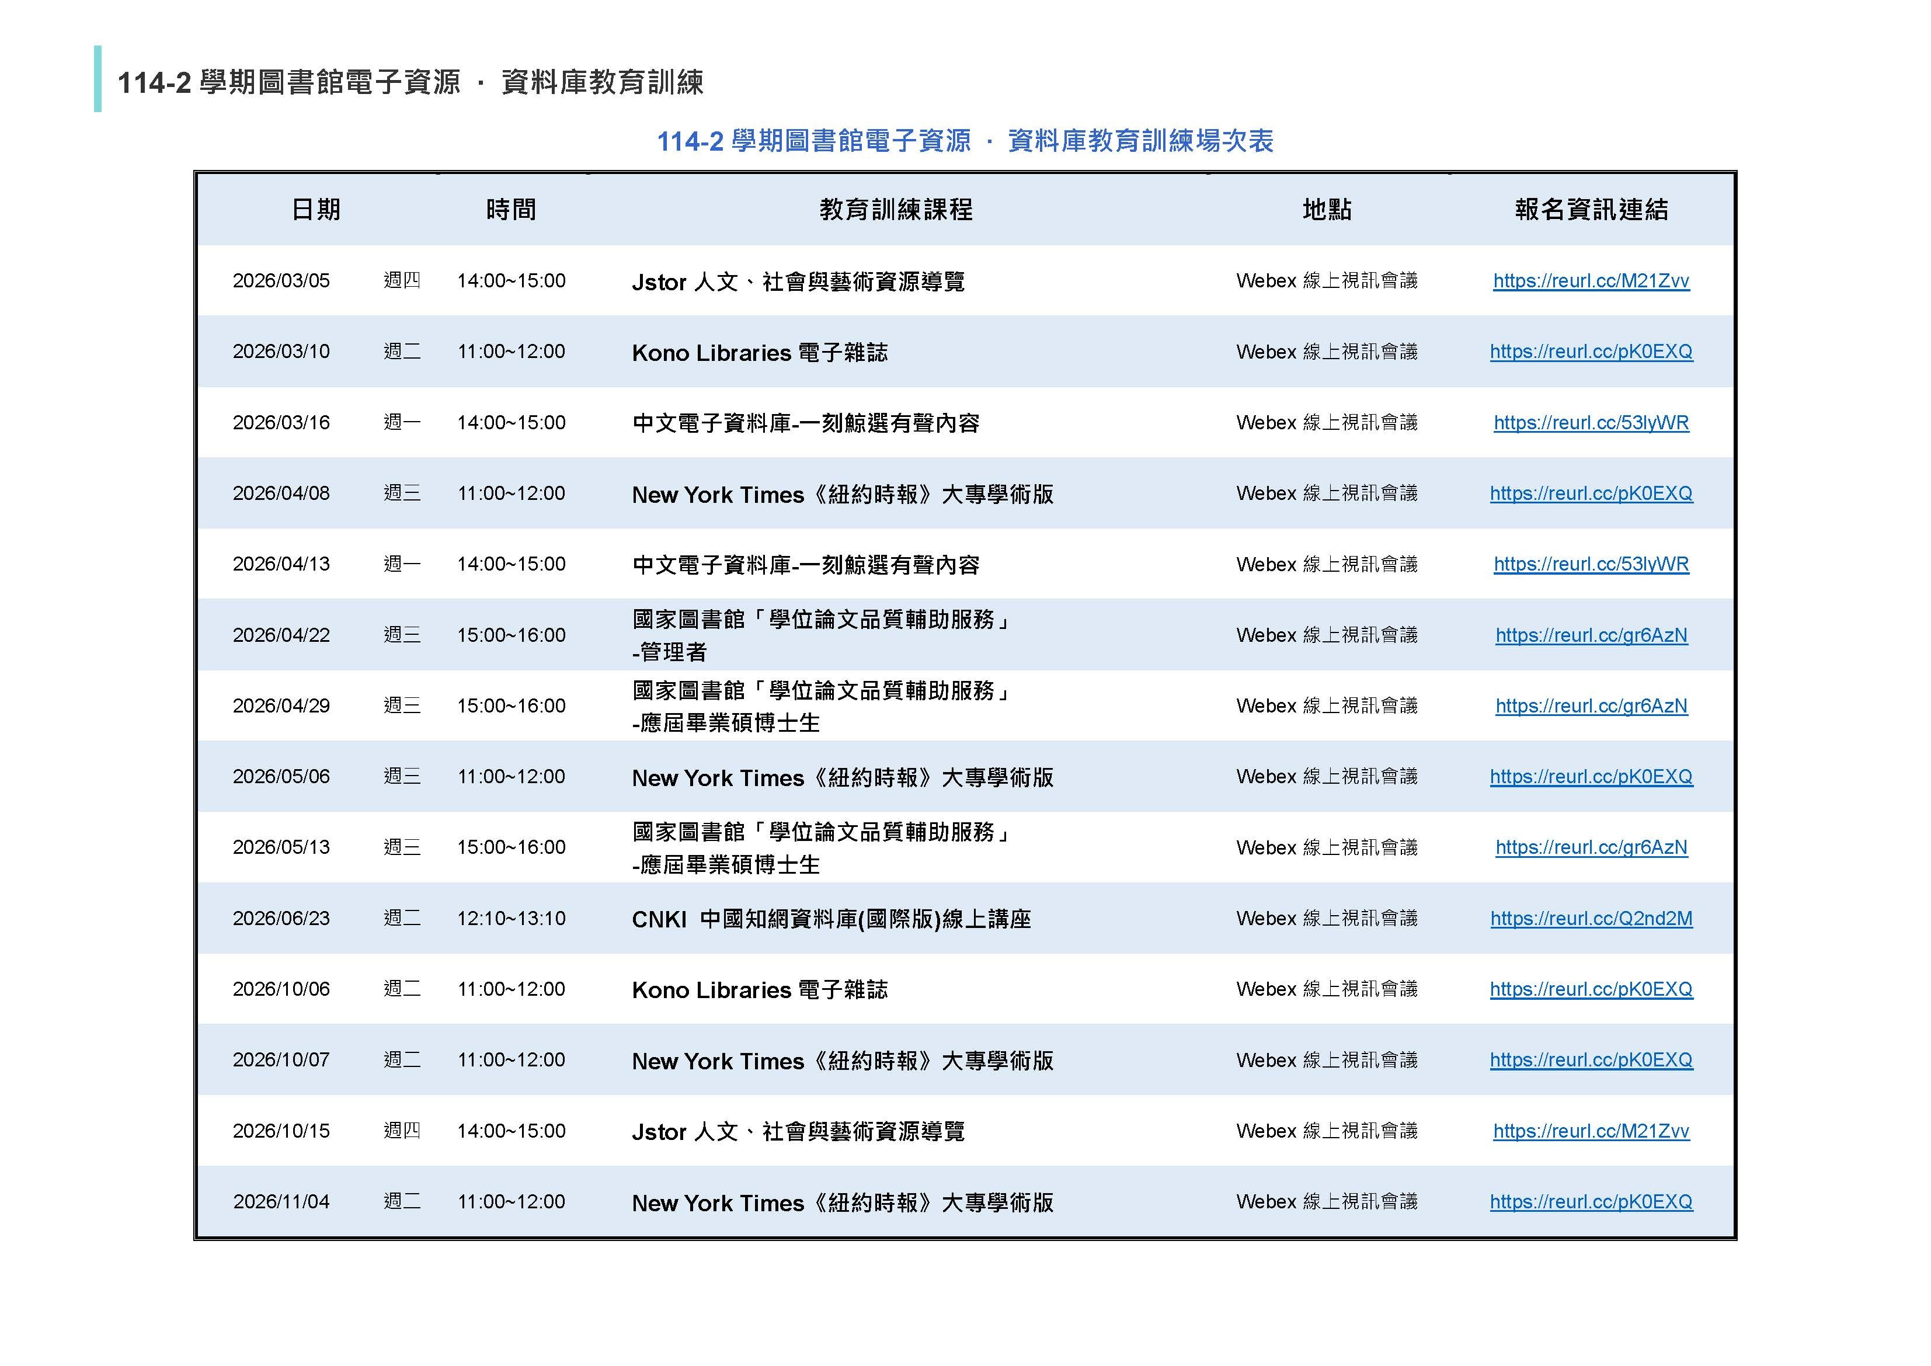
Task: Click the https://reurl.cc/gr6AzN link for 2026/04/22
Action: [x=1592, y=636]
